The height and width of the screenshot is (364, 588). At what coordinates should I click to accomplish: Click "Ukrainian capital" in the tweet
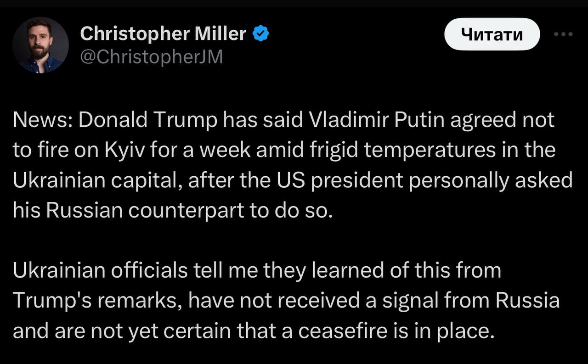(x=93, y=180)
